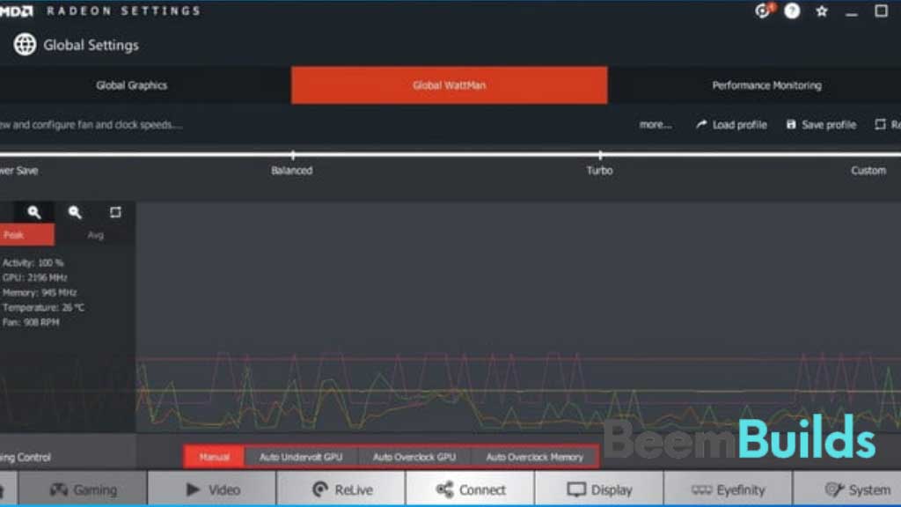Open the ReLive section

coord(341,489)
